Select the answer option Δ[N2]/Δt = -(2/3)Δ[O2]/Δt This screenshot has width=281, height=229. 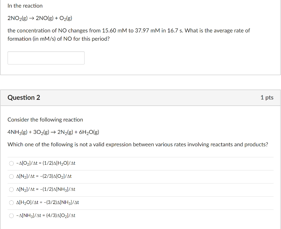point(11,176)
